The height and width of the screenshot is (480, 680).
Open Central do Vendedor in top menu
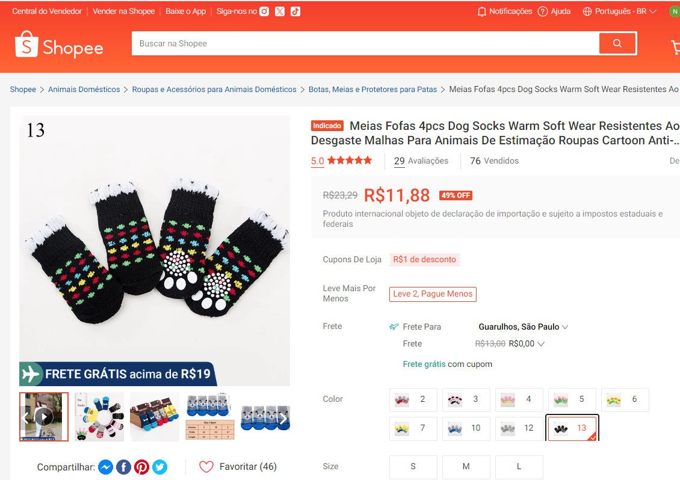click(x=47, y=11)
